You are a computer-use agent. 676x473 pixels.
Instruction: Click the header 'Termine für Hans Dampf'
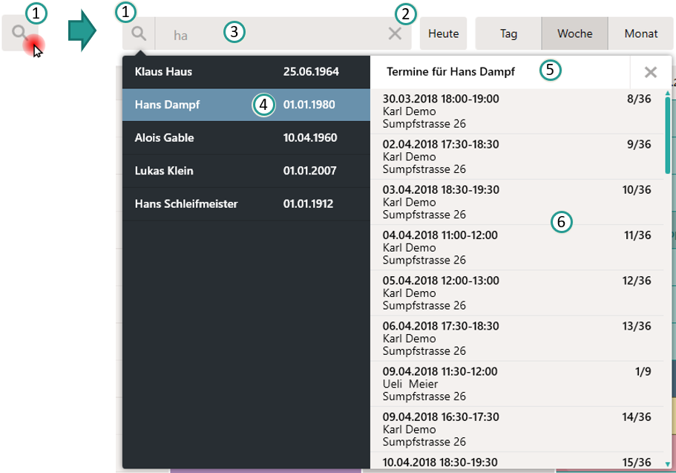click(x=450, y=71)
